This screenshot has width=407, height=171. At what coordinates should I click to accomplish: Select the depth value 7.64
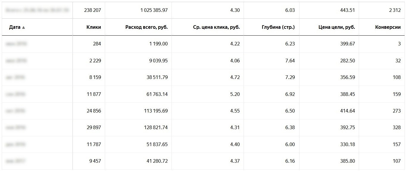pos(290,61)
